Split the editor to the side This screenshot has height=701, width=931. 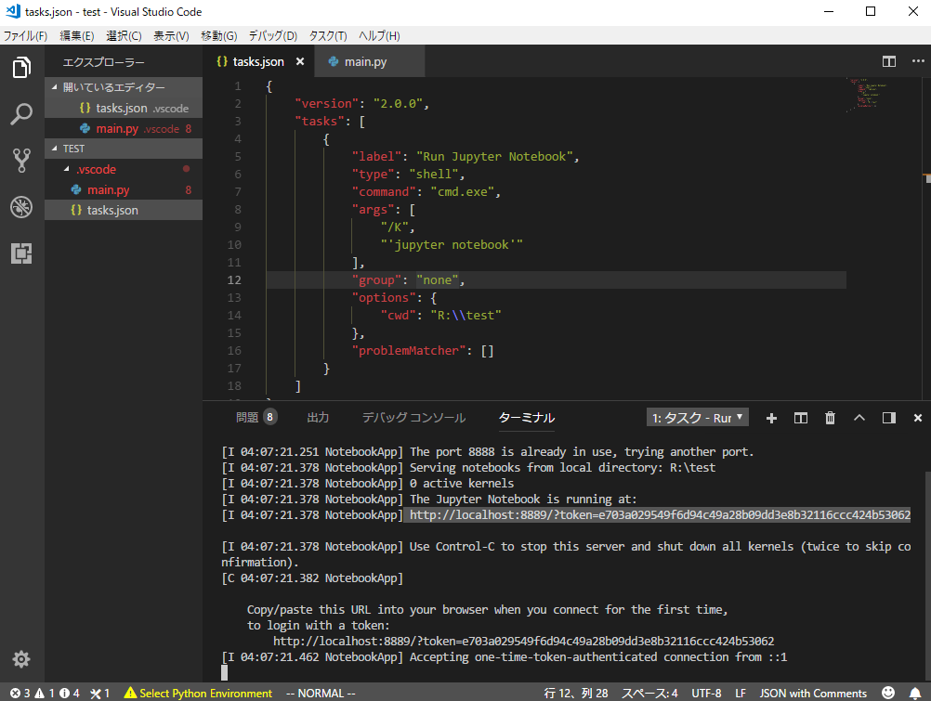889,61
